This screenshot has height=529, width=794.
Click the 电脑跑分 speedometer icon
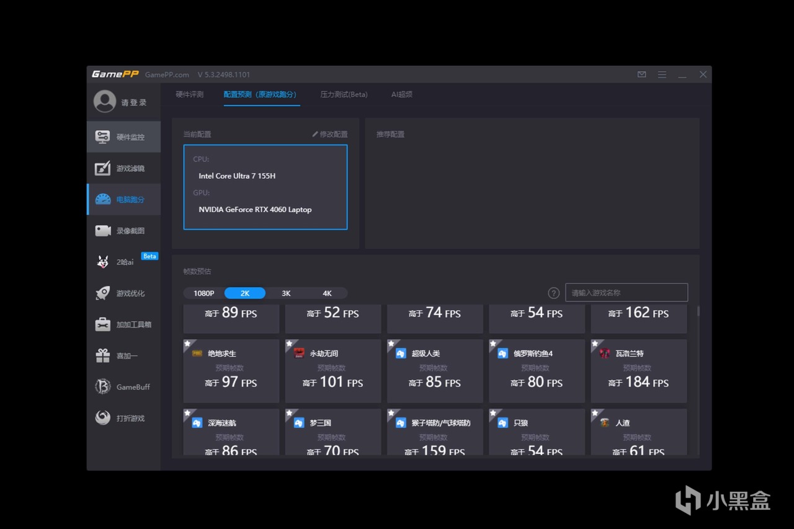(103, 199)
